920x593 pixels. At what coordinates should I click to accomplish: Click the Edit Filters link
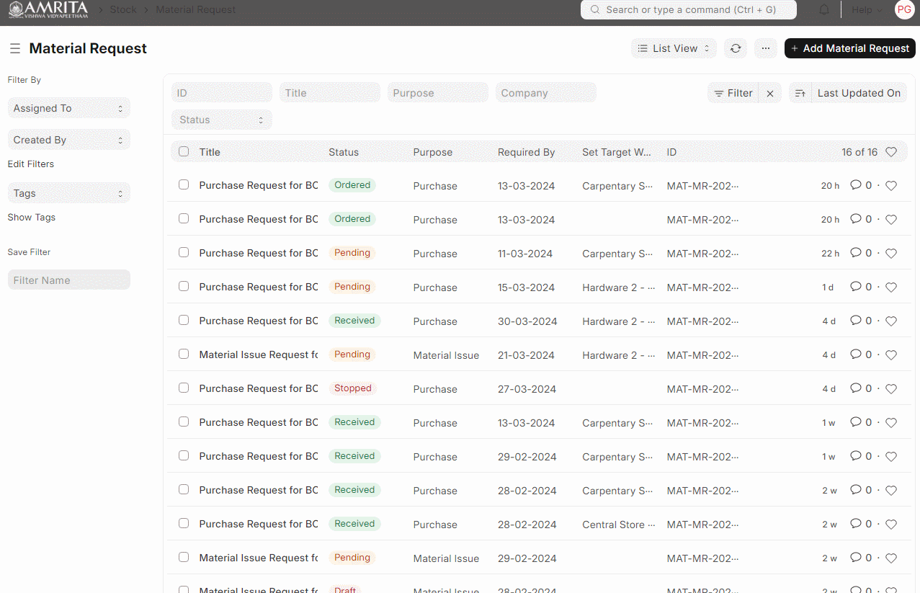(x=31, y=164)
